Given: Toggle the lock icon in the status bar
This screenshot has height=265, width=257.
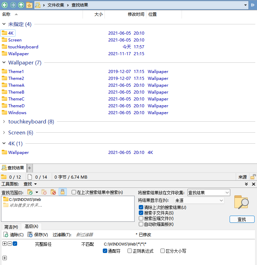Looking at the screenshot, I should point(253,177).
